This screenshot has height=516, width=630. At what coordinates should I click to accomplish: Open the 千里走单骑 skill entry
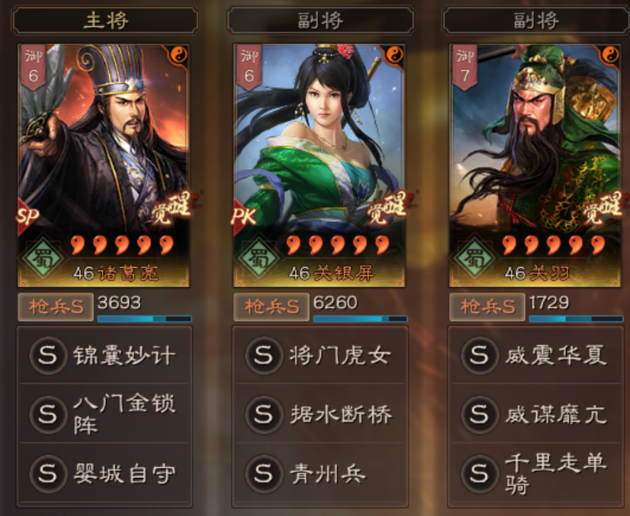coord(536,473)
